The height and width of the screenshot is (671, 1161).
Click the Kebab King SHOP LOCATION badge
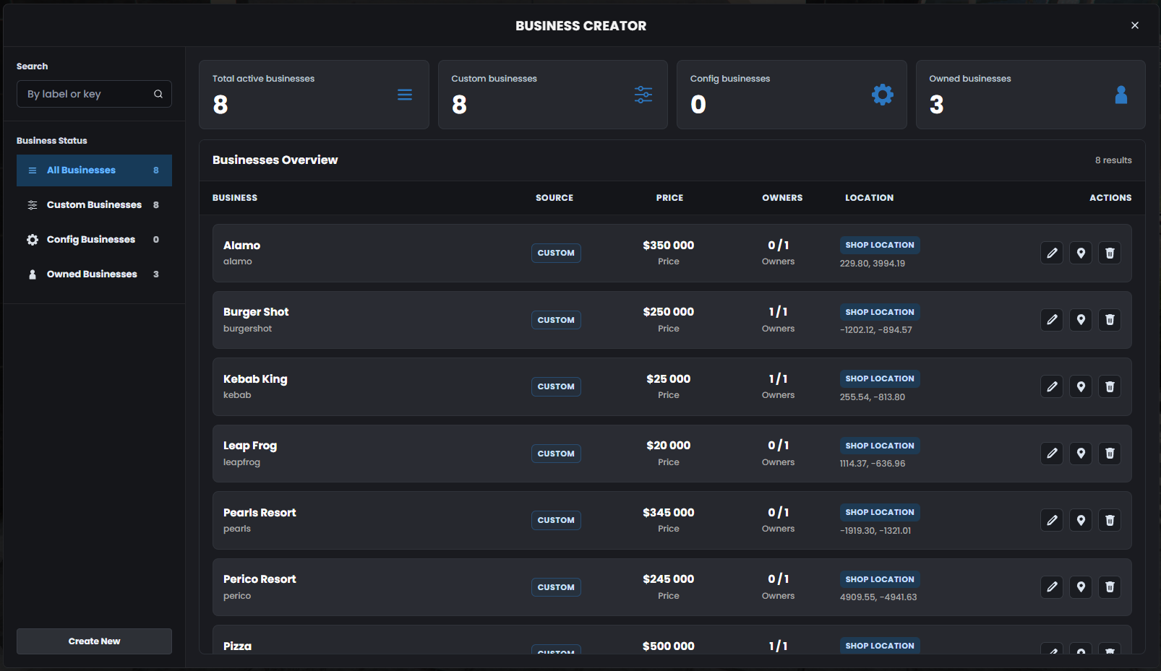(x=880, y=378)
